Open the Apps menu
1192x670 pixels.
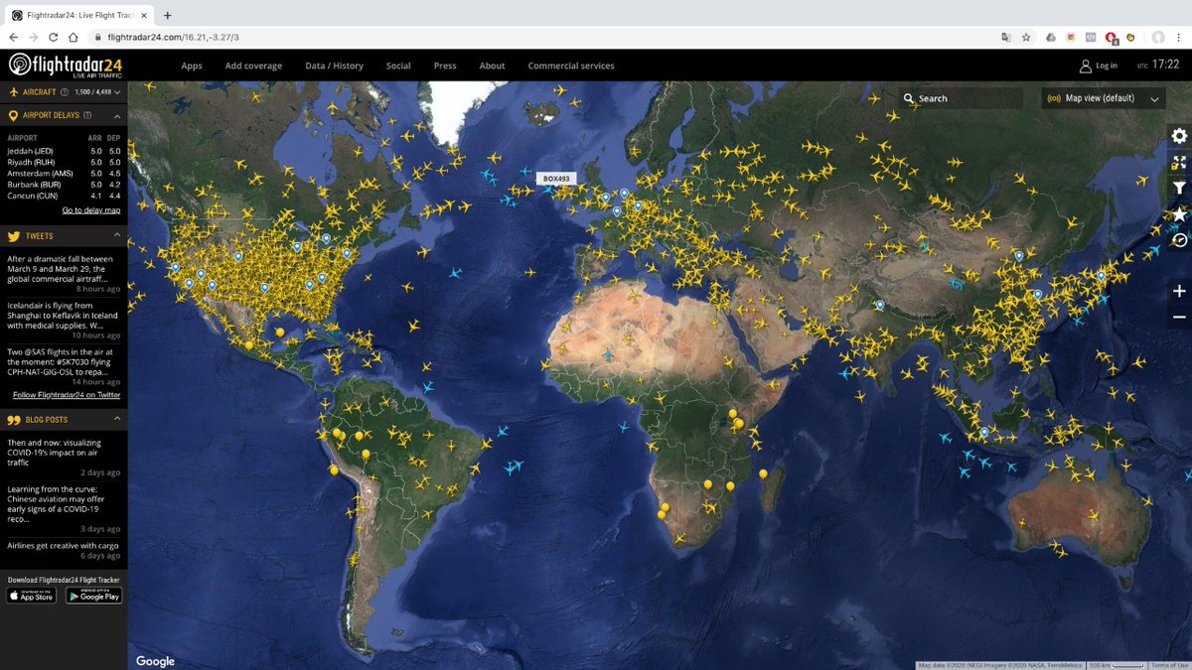(x=192, y=66)
